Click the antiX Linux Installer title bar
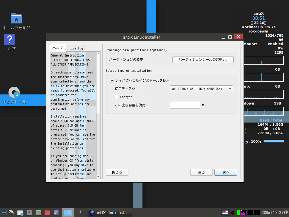Image resolution: width=289 pixels, height=217 pixels. (x=142, y=37)
